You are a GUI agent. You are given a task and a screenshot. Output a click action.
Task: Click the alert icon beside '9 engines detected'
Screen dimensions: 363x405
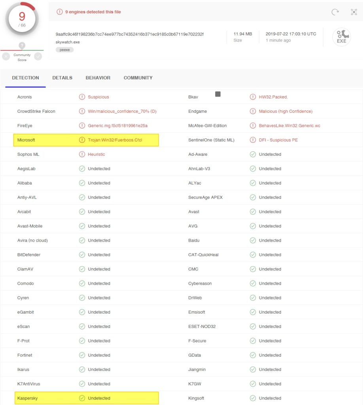(x=60, y=12)
